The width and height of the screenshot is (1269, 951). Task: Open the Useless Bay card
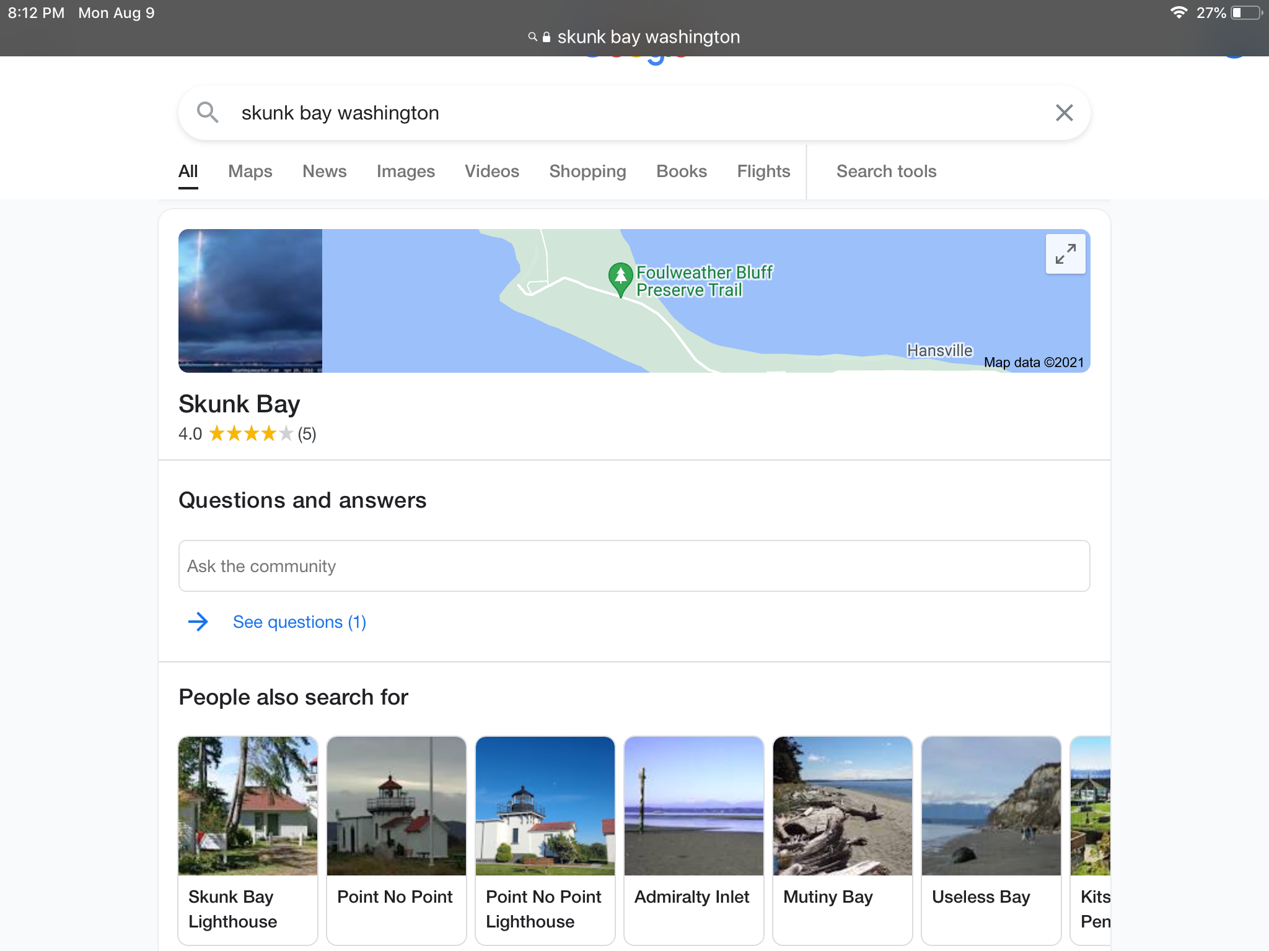[991, 841]
